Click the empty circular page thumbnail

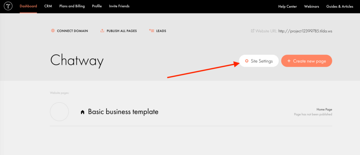coord(59,112)
